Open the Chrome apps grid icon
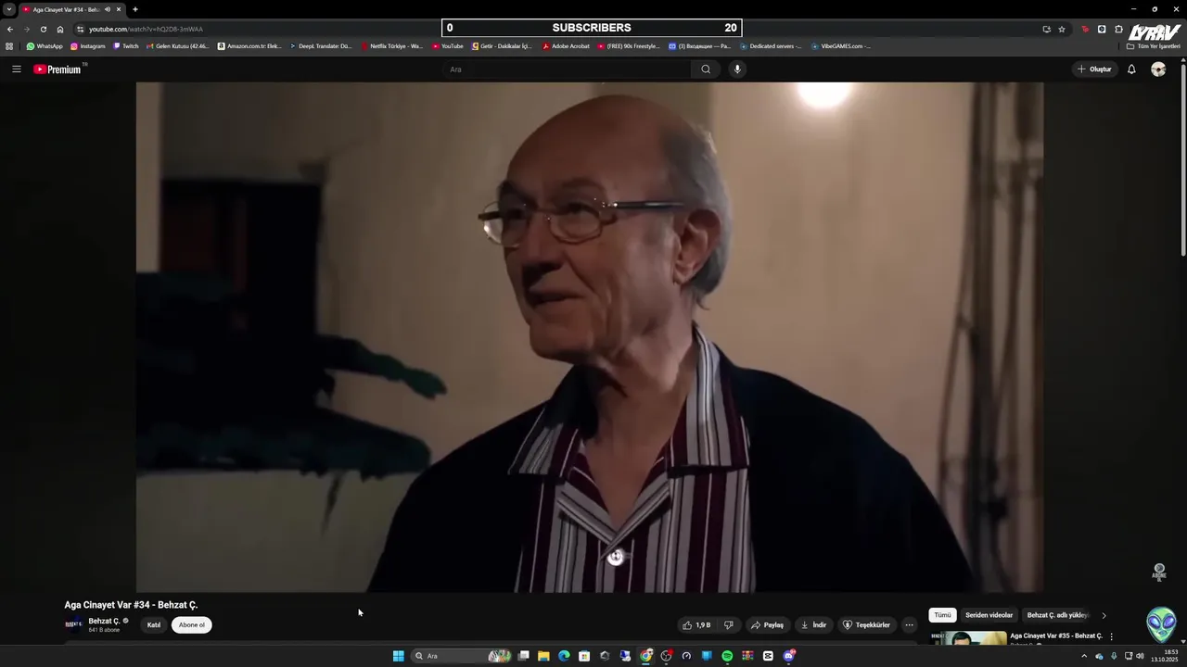 tap(9, 46)
